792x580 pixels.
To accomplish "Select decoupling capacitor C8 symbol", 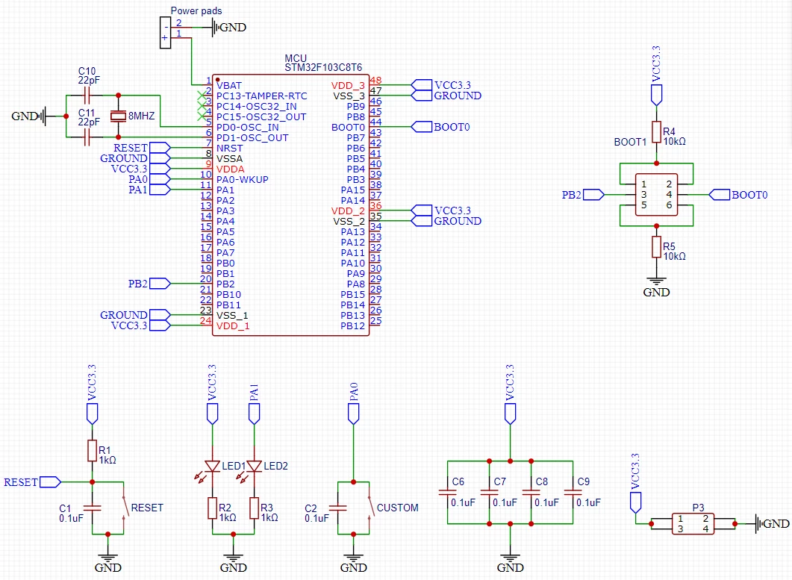I will coord(531,492).
